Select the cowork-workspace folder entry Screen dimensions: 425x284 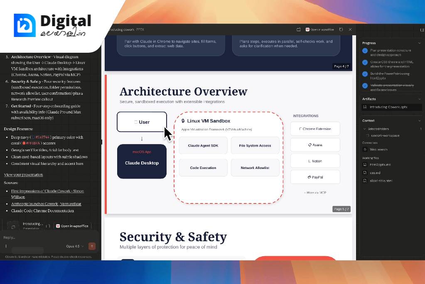click(x=385, y=135)
